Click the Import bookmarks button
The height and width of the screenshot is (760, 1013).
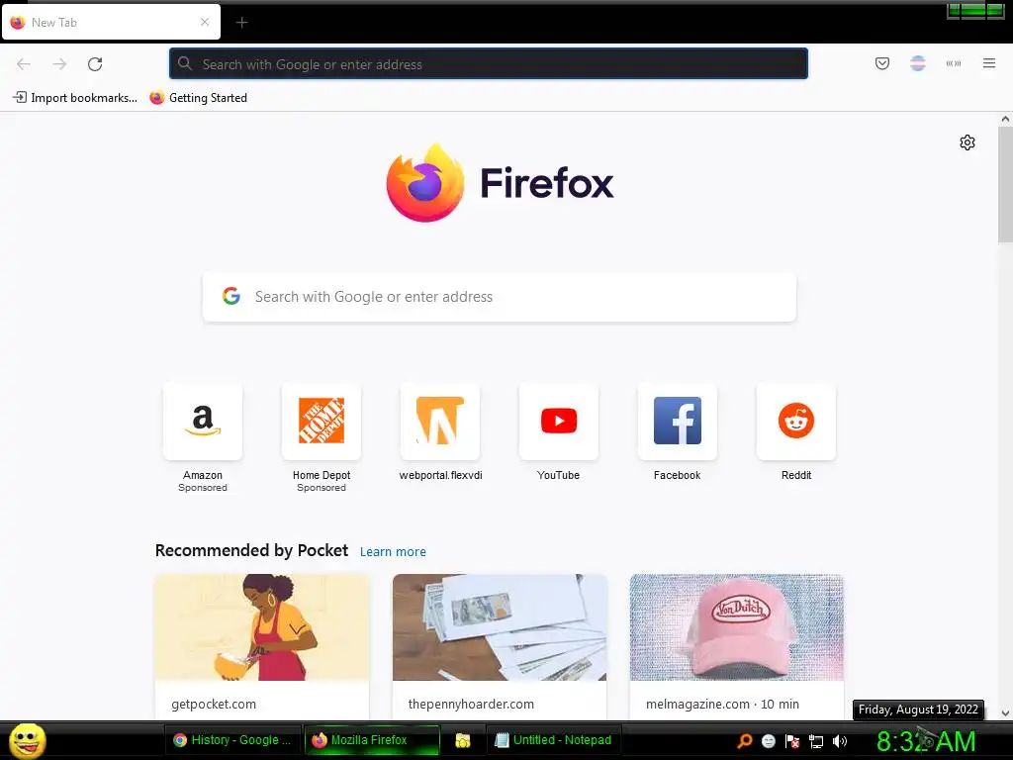click(75, 98)
